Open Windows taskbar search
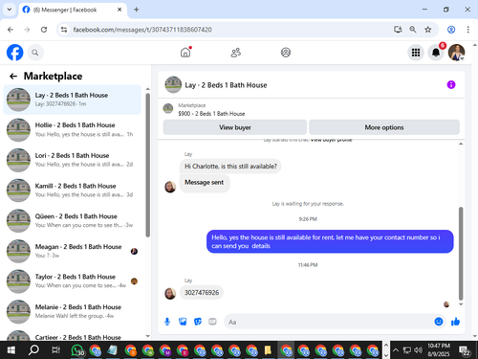This screenshot has width=478, height=359. (33, 350)
